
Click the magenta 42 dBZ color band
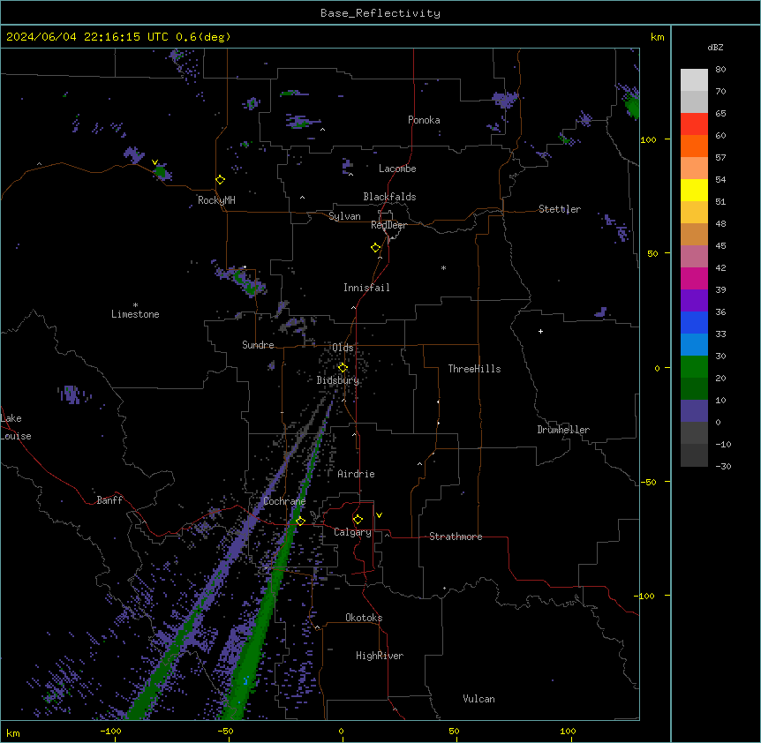694,278
